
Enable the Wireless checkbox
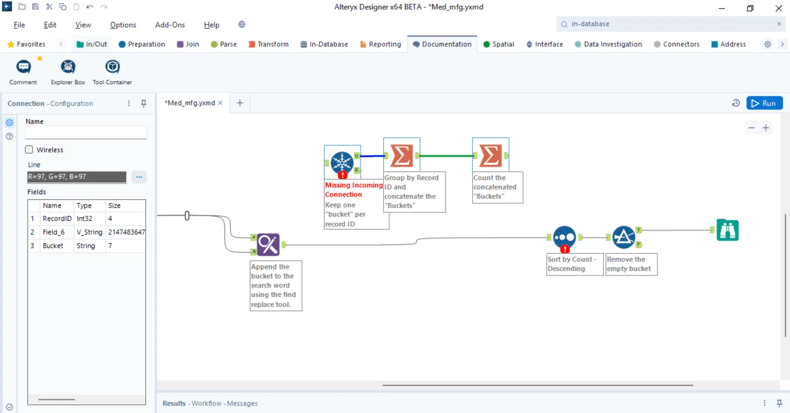pos(29,150)
